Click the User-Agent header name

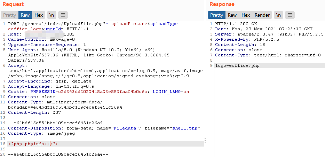23,50
